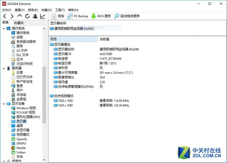Open the 帮助(H) menu
Screen dimensions: 227x163
tap(73, 10)
